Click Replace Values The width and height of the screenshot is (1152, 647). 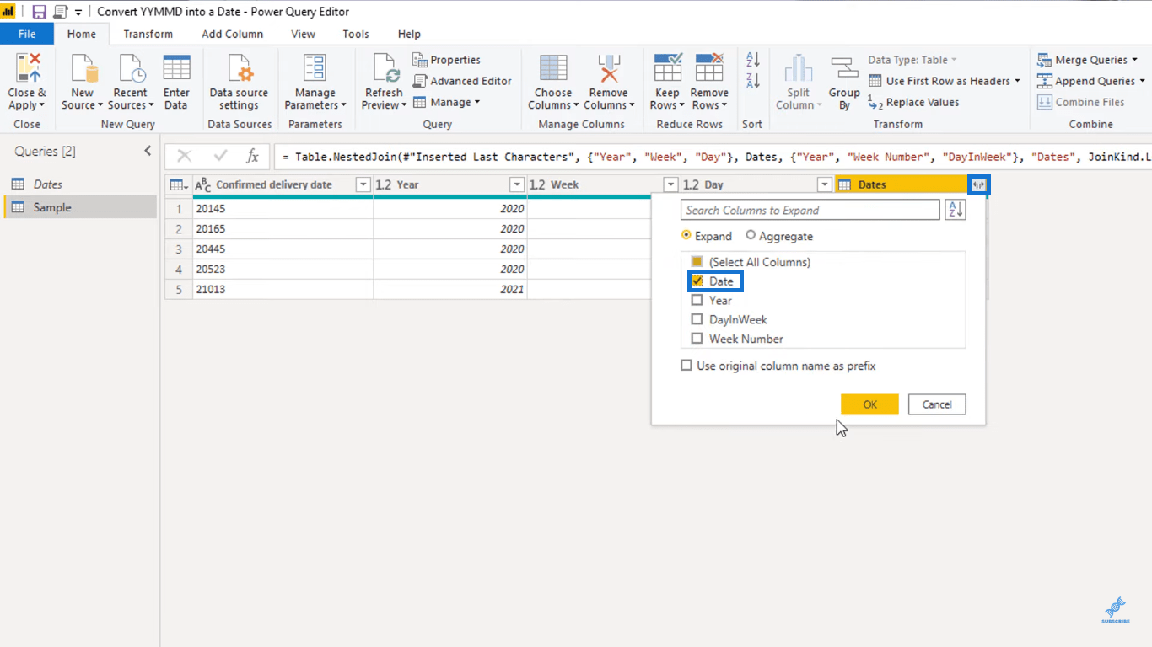[x=913, y=102]
